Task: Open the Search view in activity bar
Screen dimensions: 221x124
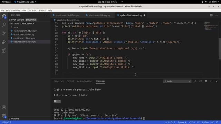Action: [x=4, y=25]
